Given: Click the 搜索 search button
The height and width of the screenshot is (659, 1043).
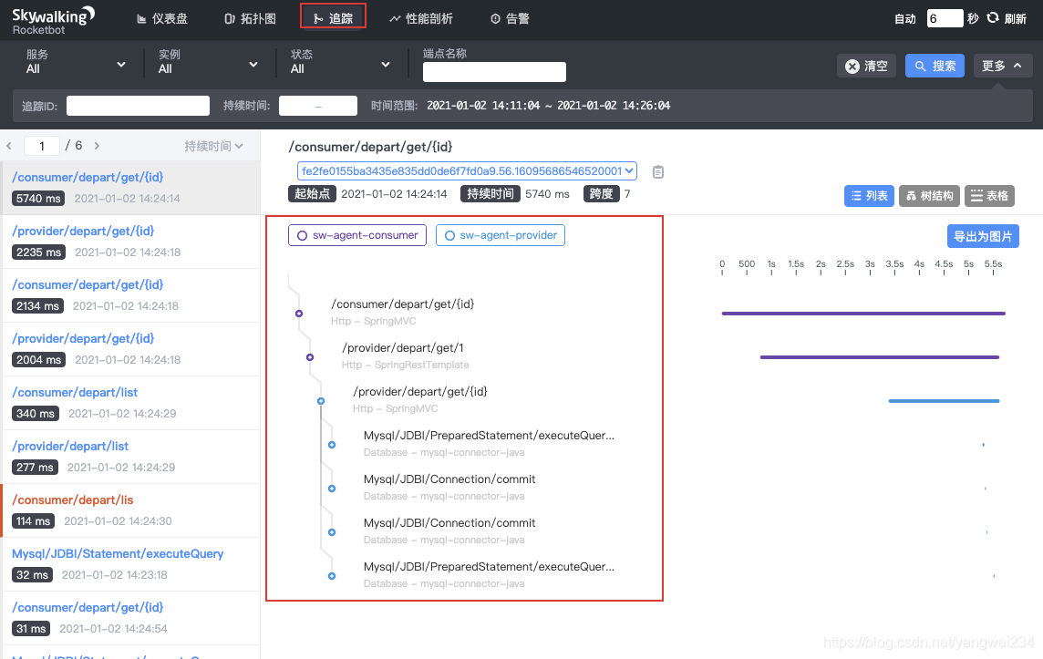Looking at the screenshot, I should click(935, 66).
